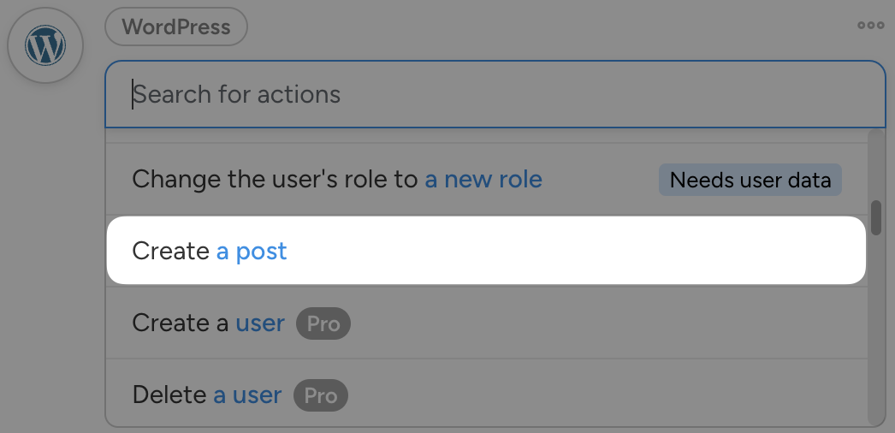Click the 'a post' link text
This screenshot has height=433, width=895.
point(252,251)
